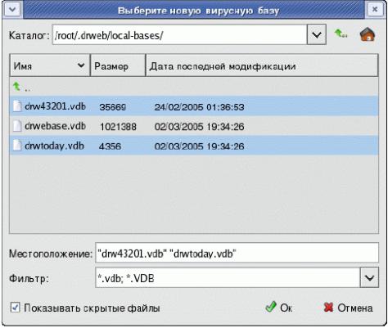Click size value 4356
Image resolution: width=388 pixels, height=328 pixels.
coord(110,146)
